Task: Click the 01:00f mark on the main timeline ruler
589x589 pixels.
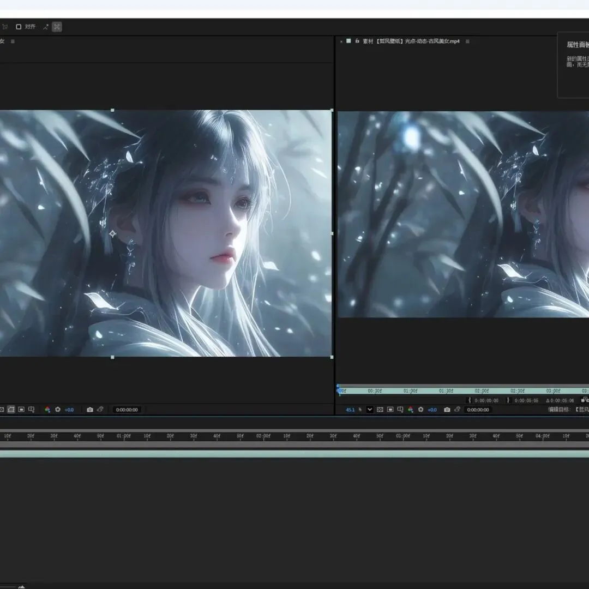Action: [124, 436]
